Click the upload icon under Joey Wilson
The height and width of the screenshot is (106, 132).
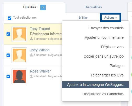coord(31,55)
